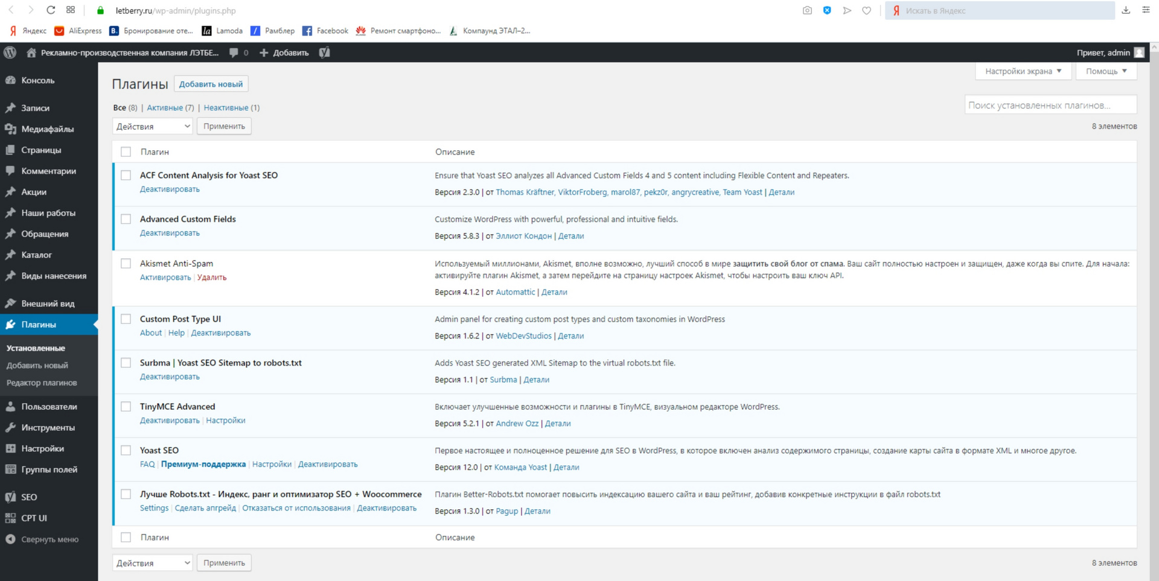Check Advanced Custom Fields checkbox
This screenshot has width=1159, height=581.
pos(126,219)
